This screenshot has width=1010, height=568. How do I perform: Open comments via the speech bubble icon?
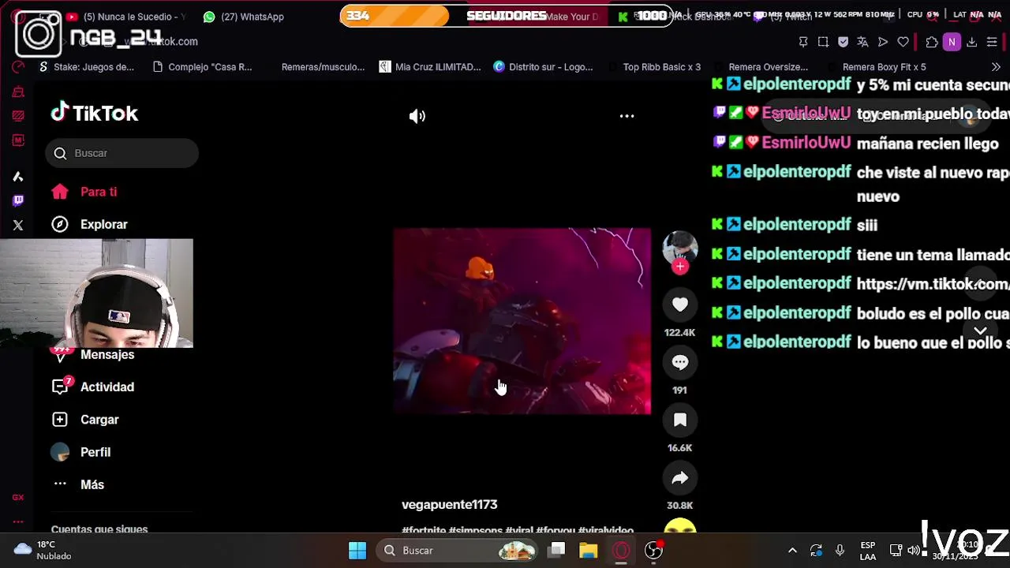click(x=679, y=362)
